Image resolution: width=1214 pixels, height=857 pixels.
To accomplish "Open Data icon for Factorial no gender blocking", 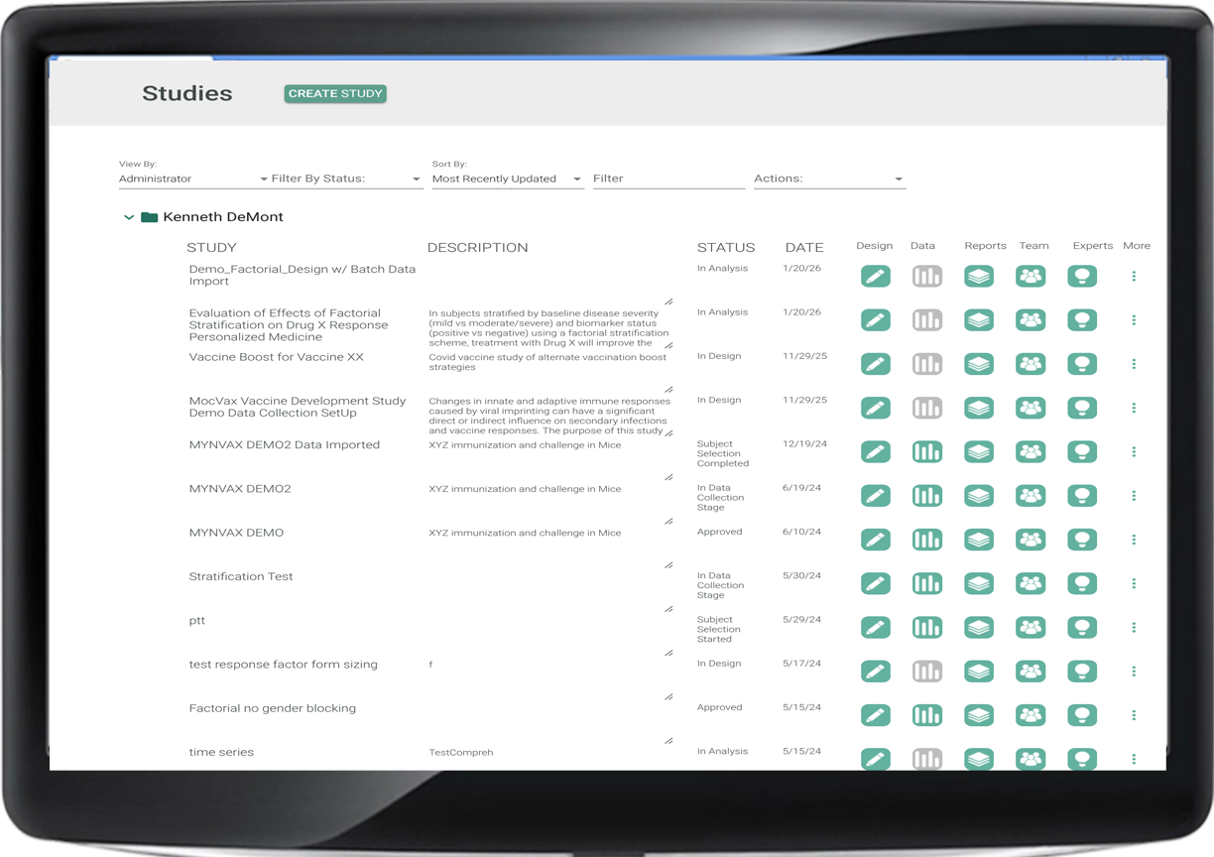I will 926,715.
